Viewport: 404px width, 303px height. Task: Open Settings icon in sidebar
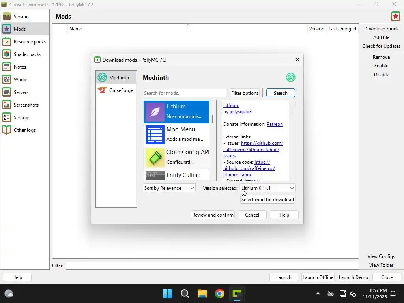point(7,118)
